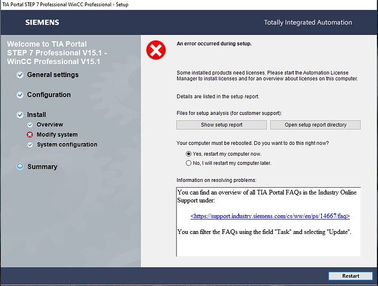Click 'Files for setup analysis (for customer support):' label
This screenshot has height=286, width=378.
[x=229, y=113]
